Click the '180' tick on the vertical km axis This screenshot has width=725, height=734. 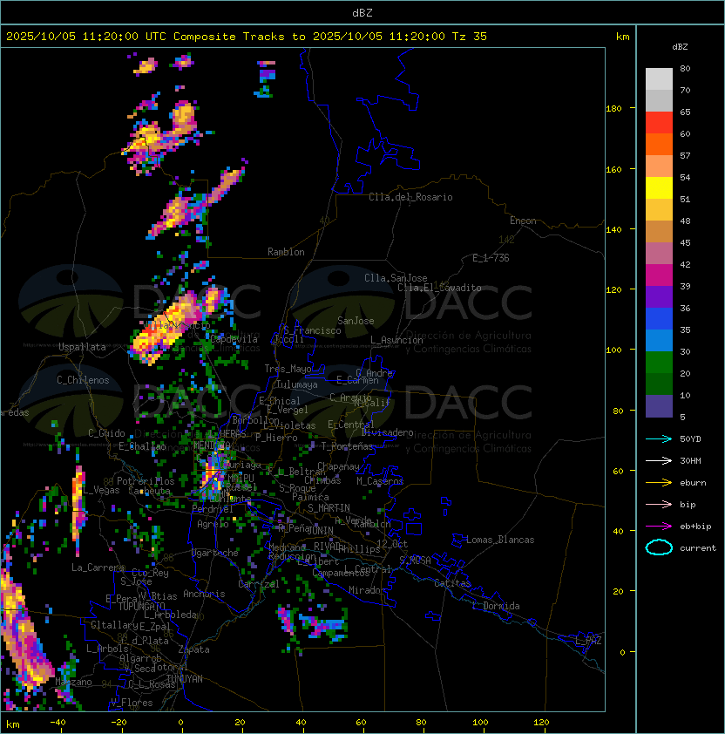click(x=613, y=109)
